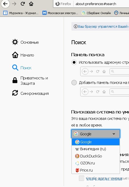The image size is (129, 187).
Task: Click the Поисковая система по умолчанию heading
Action: (x=100, y=112)
